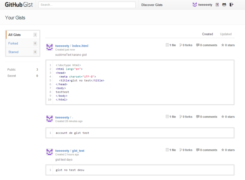Select the Forked filter

[x=23, y=43]
